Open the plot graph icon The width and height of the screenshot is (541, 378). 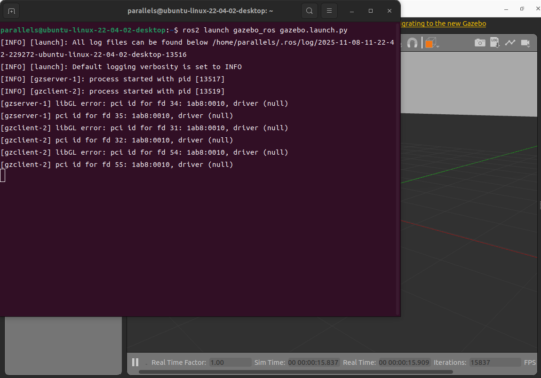(x=510, y=43)
